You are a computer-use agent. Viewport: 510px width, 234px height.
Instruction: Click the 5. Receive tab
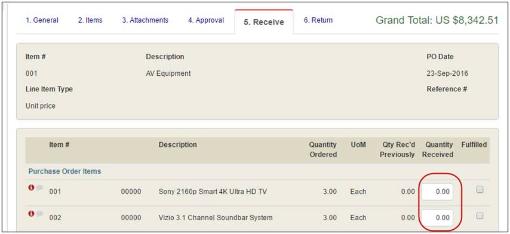click(264, 21)
